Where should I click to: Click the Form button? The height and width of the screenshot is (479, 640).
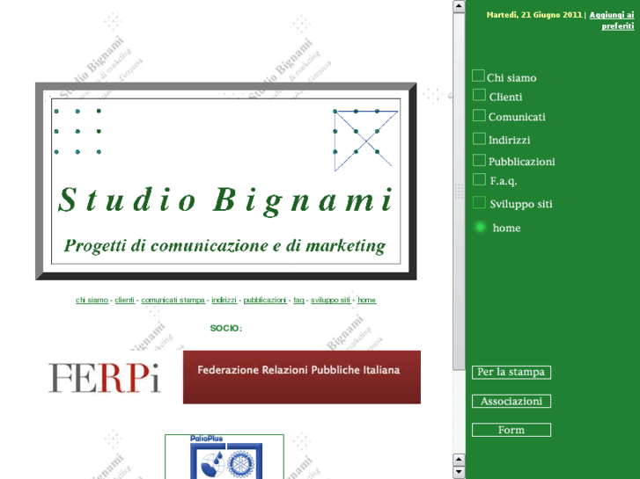coord(511,430)
